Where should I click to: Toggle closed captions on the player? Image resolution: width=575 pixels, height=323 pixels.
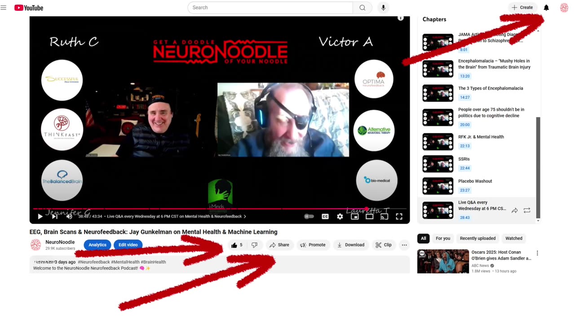(x=325, y=216)
